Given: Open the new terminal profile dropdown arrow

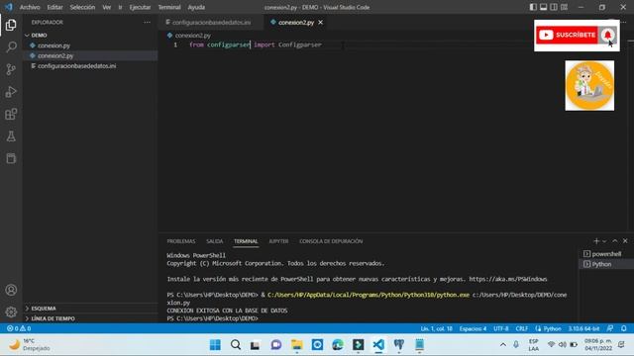Looking at the screenshot, I should coord(604,241).
